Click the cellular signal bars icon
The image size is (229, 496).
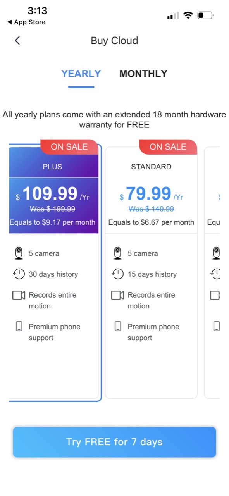point(172,15)
